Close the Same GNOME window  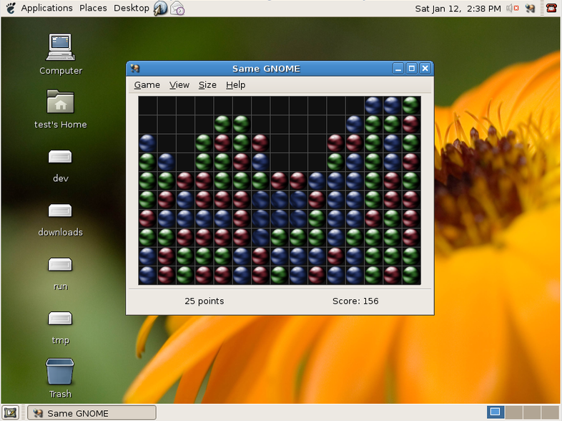point(425,68)
